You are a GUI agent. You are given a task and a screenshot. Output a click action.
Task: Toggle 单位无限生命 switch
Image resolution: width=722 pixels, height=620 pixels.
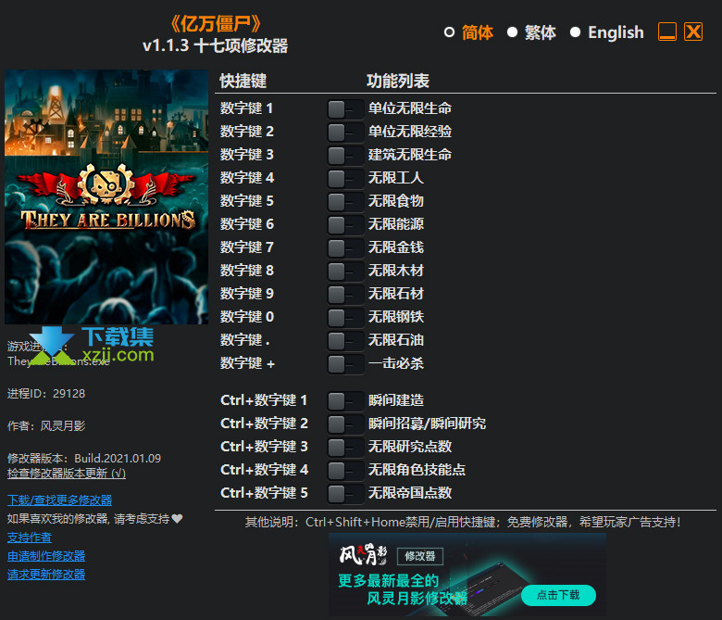(x=345, y=108)
